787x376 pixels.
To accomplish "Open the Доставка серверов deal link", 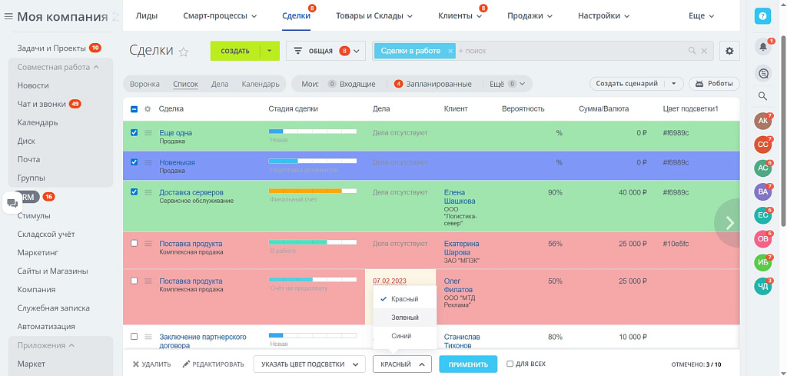I will point(191,192).
